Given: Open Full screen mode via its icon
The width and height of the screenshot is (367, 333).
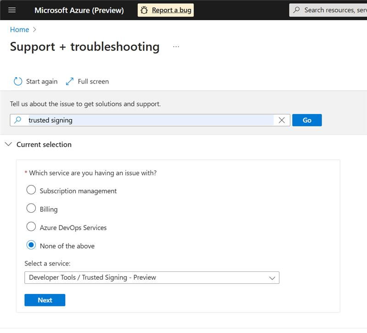Looking at the screenshot, I should pyautogui.click(x=70, y=81).
